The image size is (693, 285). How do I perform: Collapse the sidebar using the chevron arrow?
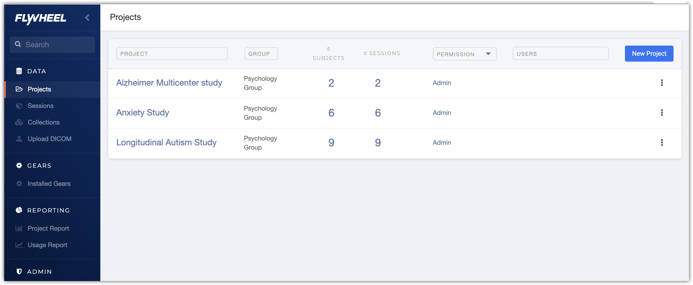(x=87, y=18)
